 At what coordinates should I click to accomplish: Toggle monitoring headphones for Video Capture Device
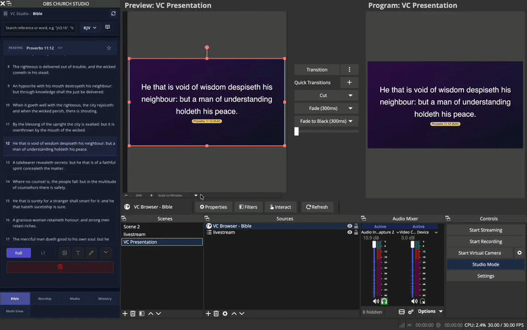coord(423,301)
